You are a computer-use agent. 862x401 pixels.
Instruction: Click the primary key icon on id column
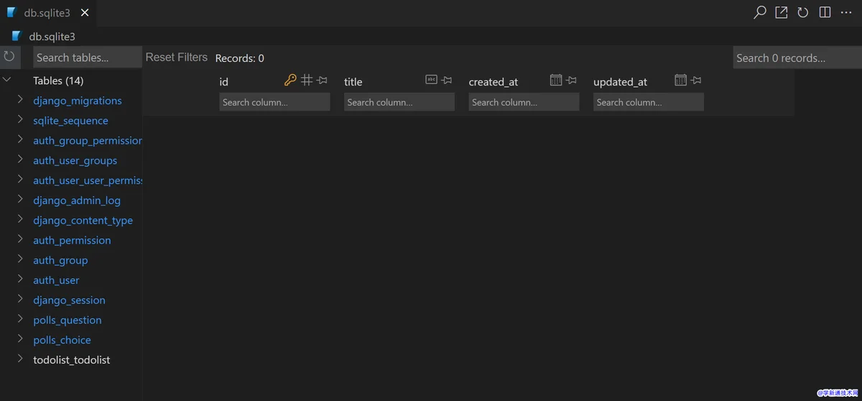[290, 80]
